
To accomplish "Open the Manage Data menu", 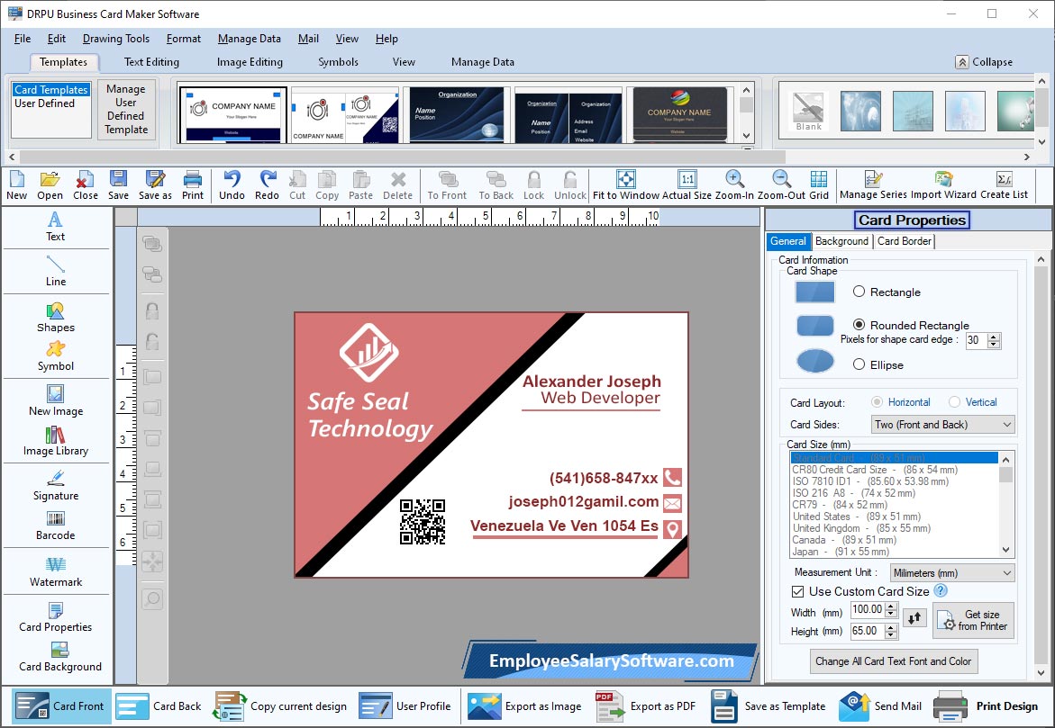I will 249,39.
